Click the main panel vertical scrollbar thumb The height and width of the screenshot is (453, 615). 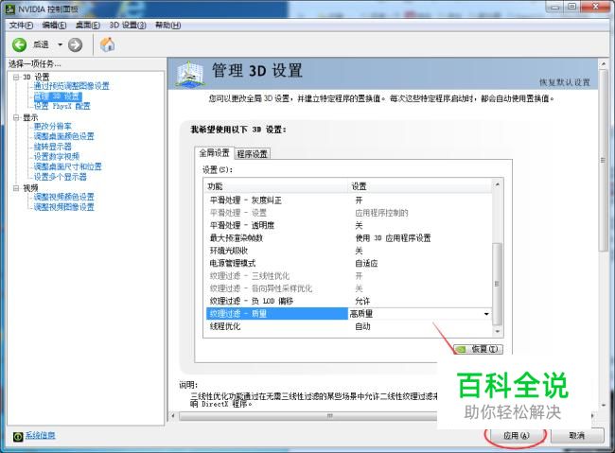pyautogui.click(x=603, y=161)
